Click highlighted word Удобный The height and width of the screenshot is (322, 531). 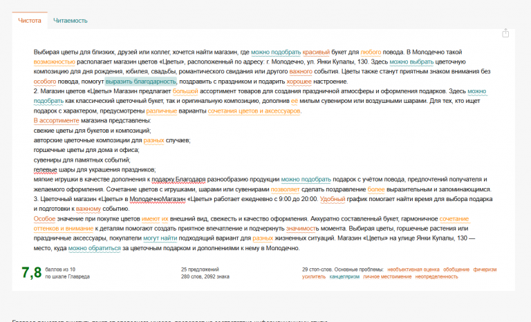333,199
